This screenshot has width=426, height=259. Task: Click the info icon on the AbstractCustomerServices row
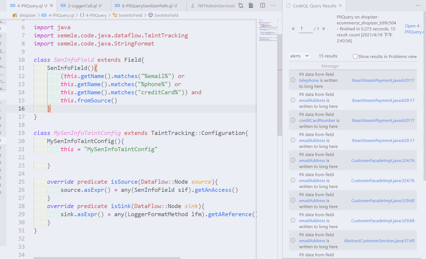pos(293,240)
